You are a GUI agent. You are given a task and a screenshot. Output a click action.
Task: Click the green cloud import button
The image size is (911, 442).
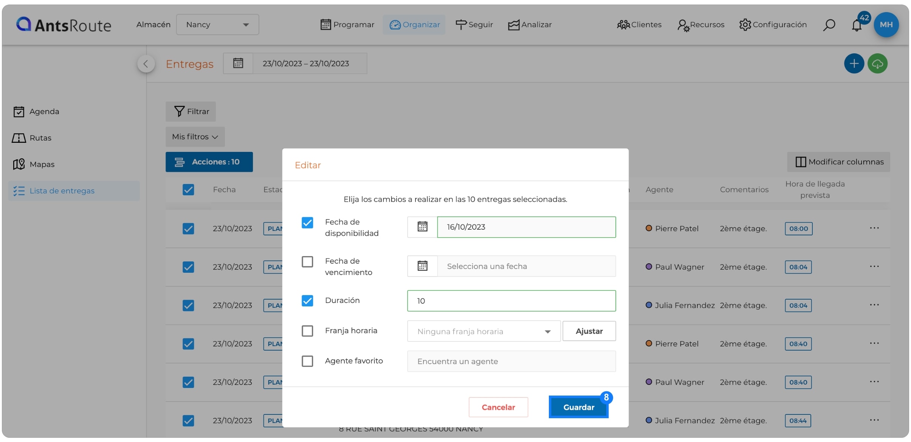(877, 63)
